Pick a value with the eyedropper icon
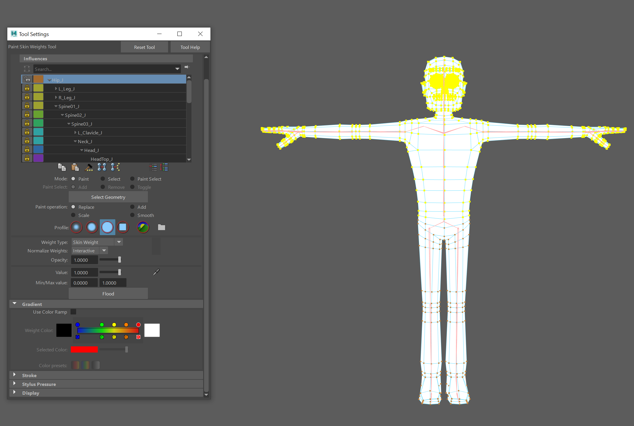Screen dimensions: 634x426 tap(156, 272)
